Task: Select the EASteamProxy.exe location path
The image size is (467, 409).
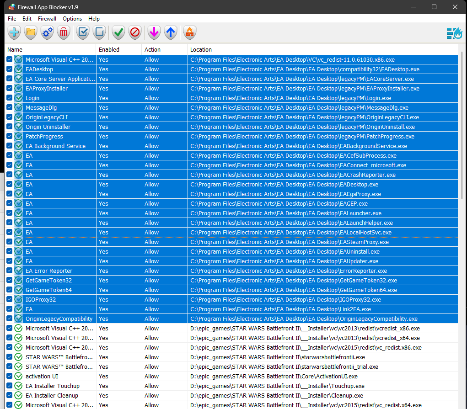Action: [x=290, y=242]
